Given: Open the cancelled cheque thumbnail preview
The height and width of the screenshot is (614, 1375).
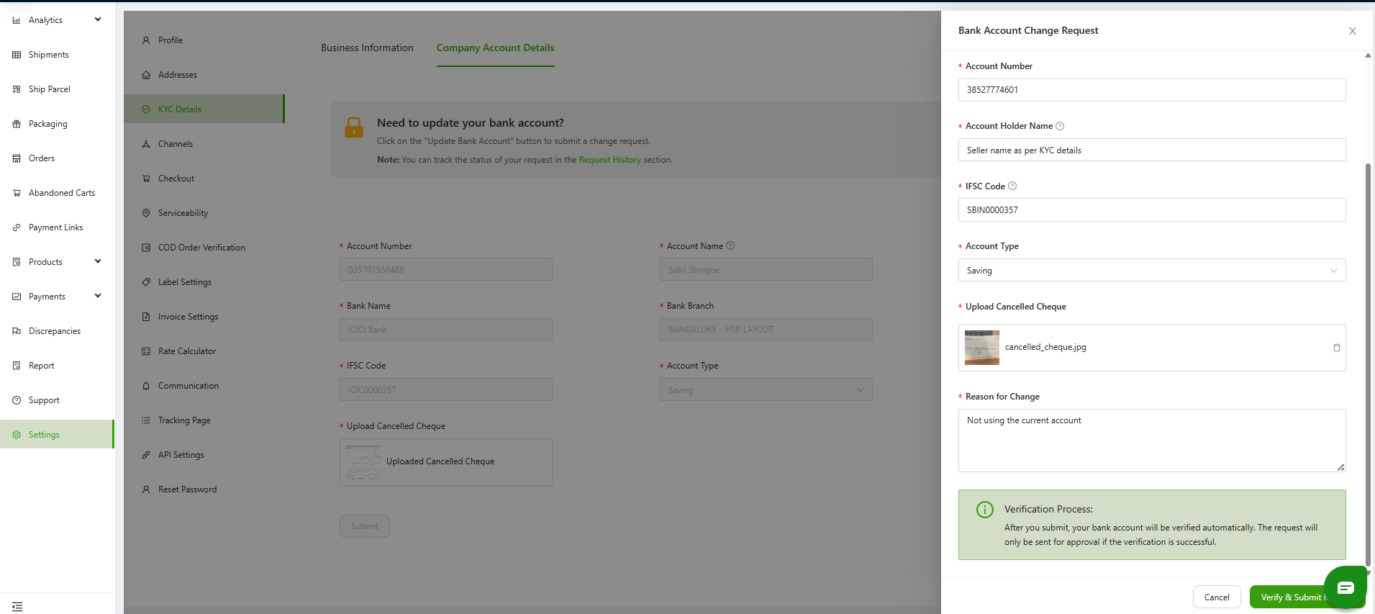Looking at the screenshot, I should (x=981, y=348).
